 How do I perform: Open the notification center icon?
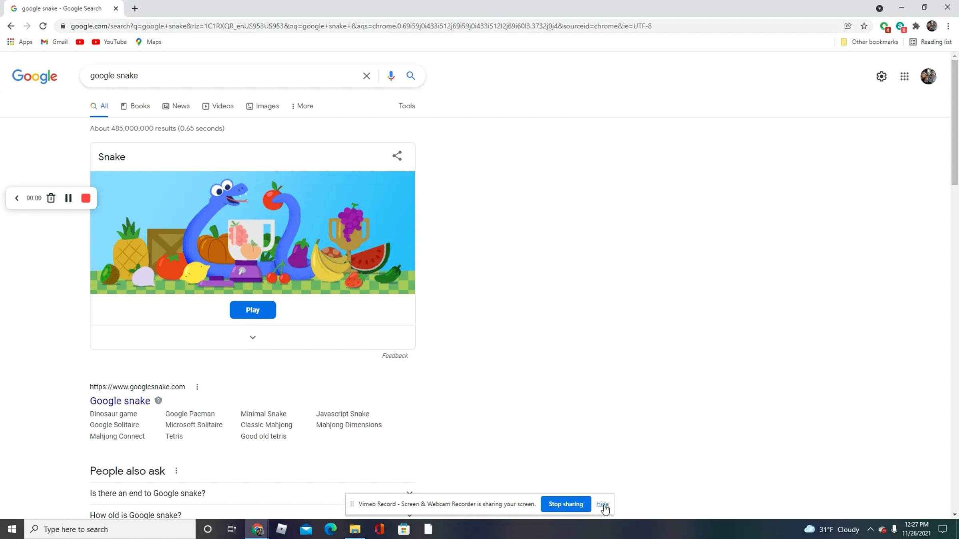click(x=943, y=529)
